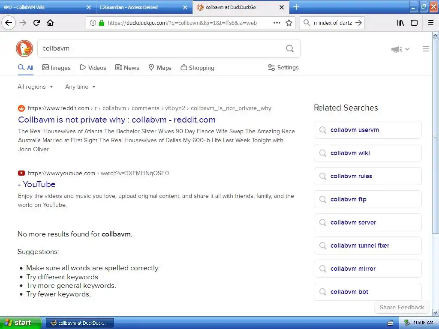Click the taskbar on-screen keyboard icon
Viewport: 439px width, 329px height.
click(x=390, y=323)
